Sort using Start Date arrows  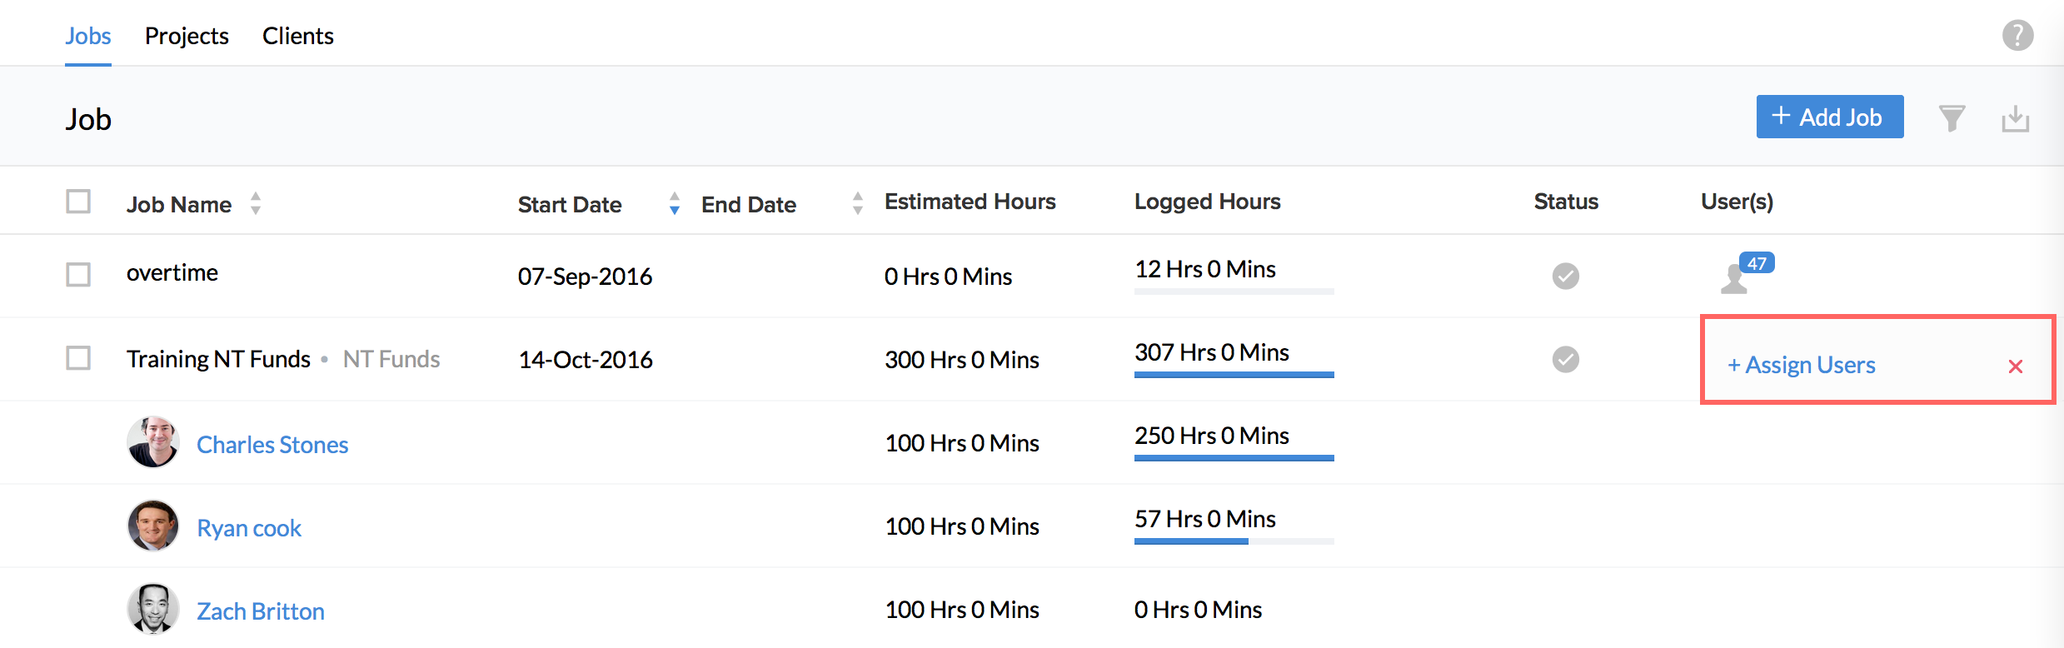tap(675, 203)
